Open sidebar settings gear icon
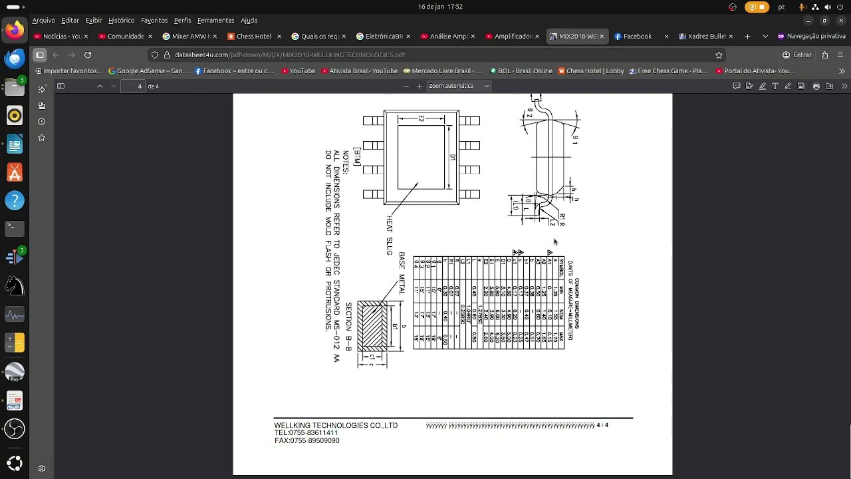851x479 pixels. point(41,468)
